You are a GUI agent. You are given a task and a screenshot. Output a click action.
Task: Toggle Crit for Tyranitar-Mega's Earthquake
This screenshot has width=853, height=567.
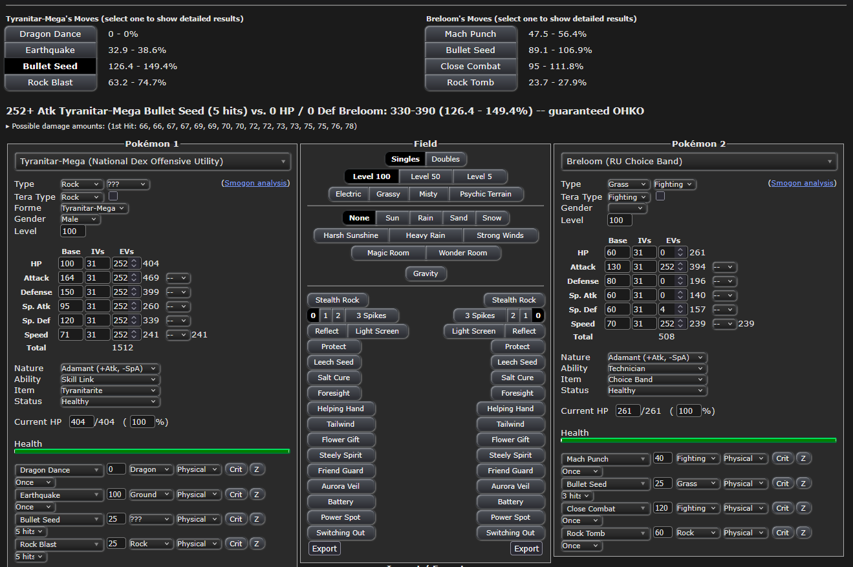[x=236, y=495]
